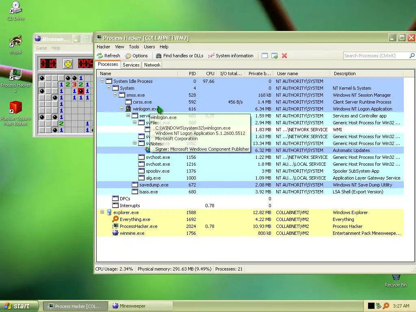Viewport: 416px width, 312px height.
Task: Collapse the svchost node with PID 868
Action: point(135,122)
